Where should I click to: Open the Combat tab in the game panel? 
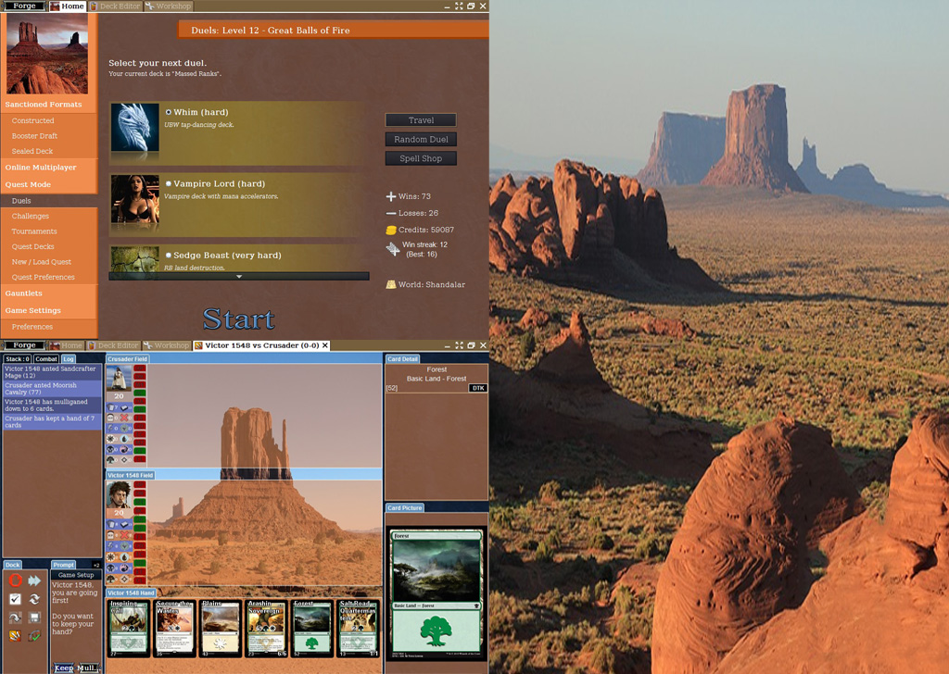click(46, 359)
